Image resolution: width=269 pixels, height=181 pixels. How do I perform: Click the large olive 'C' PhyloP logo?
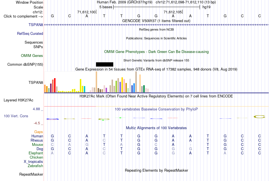(259, 117)
